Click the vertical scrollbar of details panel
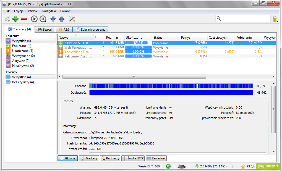The width and height of the screenshot is (282, 171). point(273,109)
